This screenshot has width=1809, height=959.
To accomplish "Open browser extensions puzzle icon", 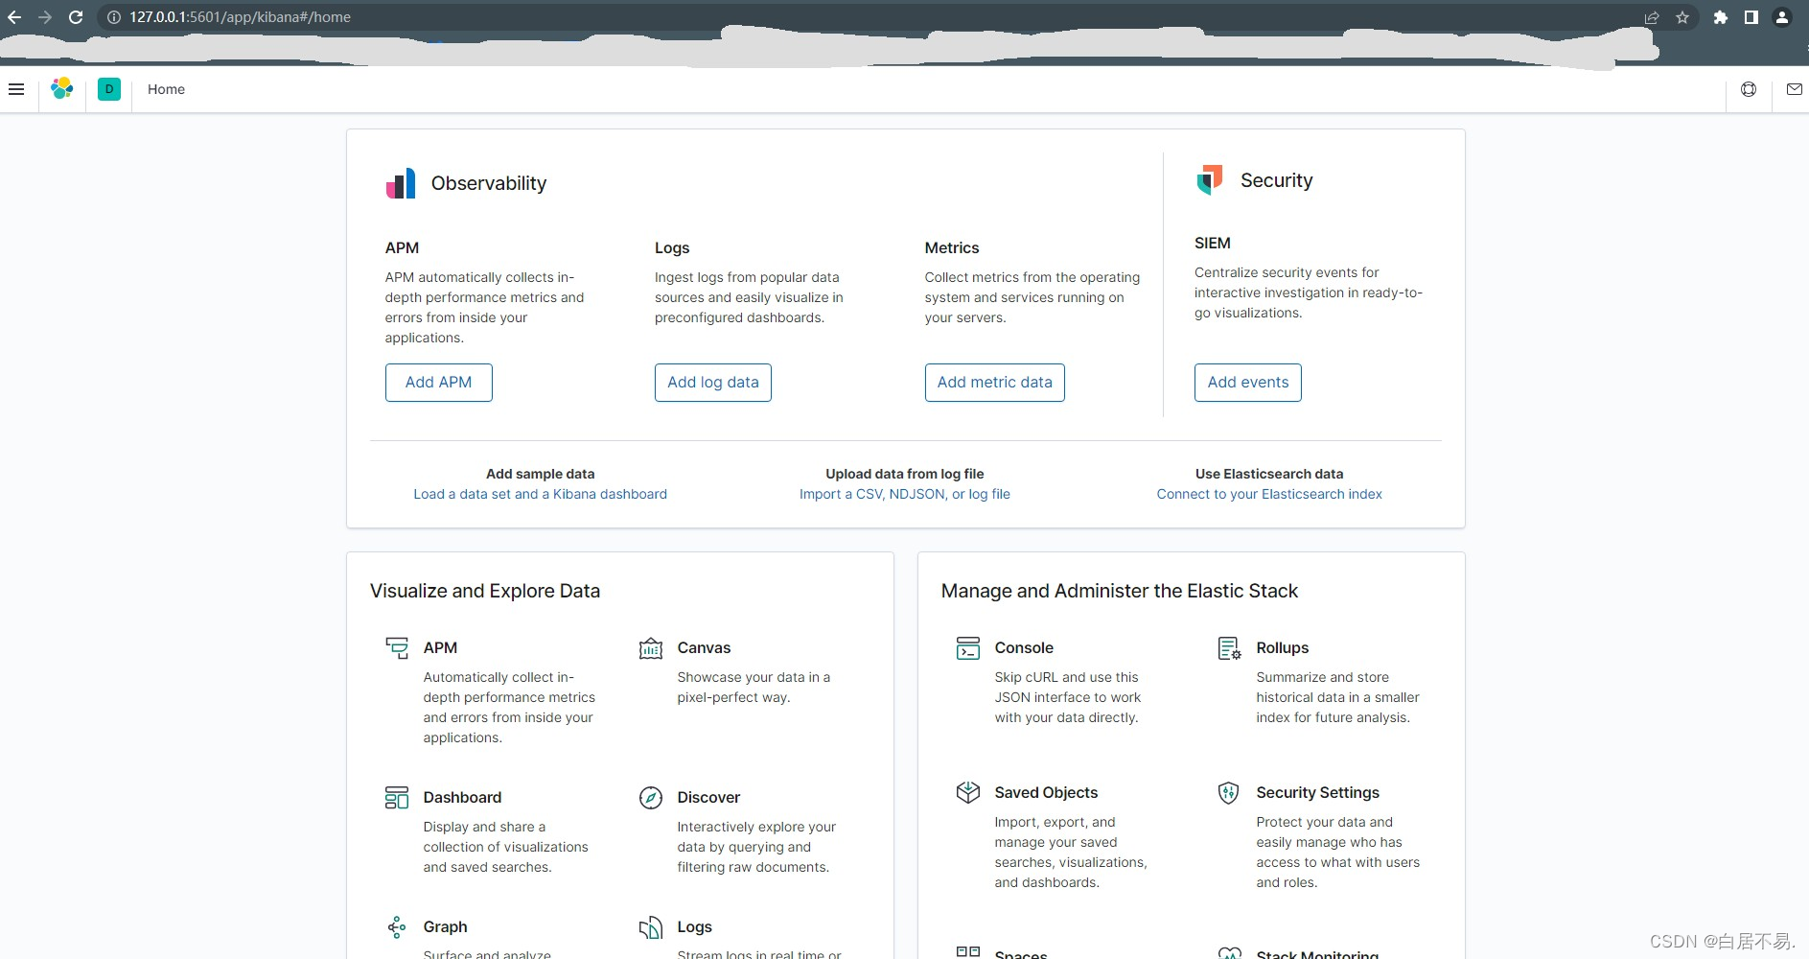I will [1721, 17].
